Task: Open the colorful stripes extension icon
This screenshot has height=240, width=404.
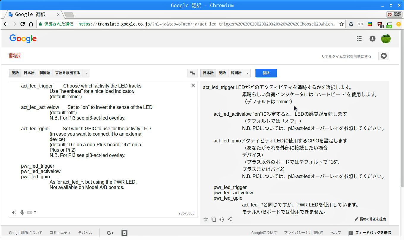Action: tap(370, 24)
